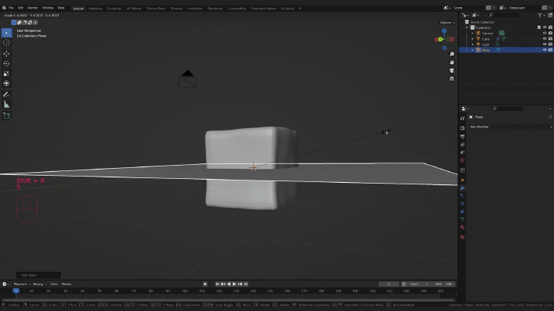554x311 pixels.
Task: Hide the Camera object via eye icon
Action: click(545, 33)
